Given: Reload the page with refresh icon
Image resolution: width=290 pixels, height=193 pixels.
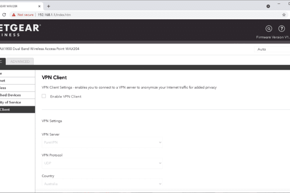Looking at the screenshot, I should tap(4, 15).
